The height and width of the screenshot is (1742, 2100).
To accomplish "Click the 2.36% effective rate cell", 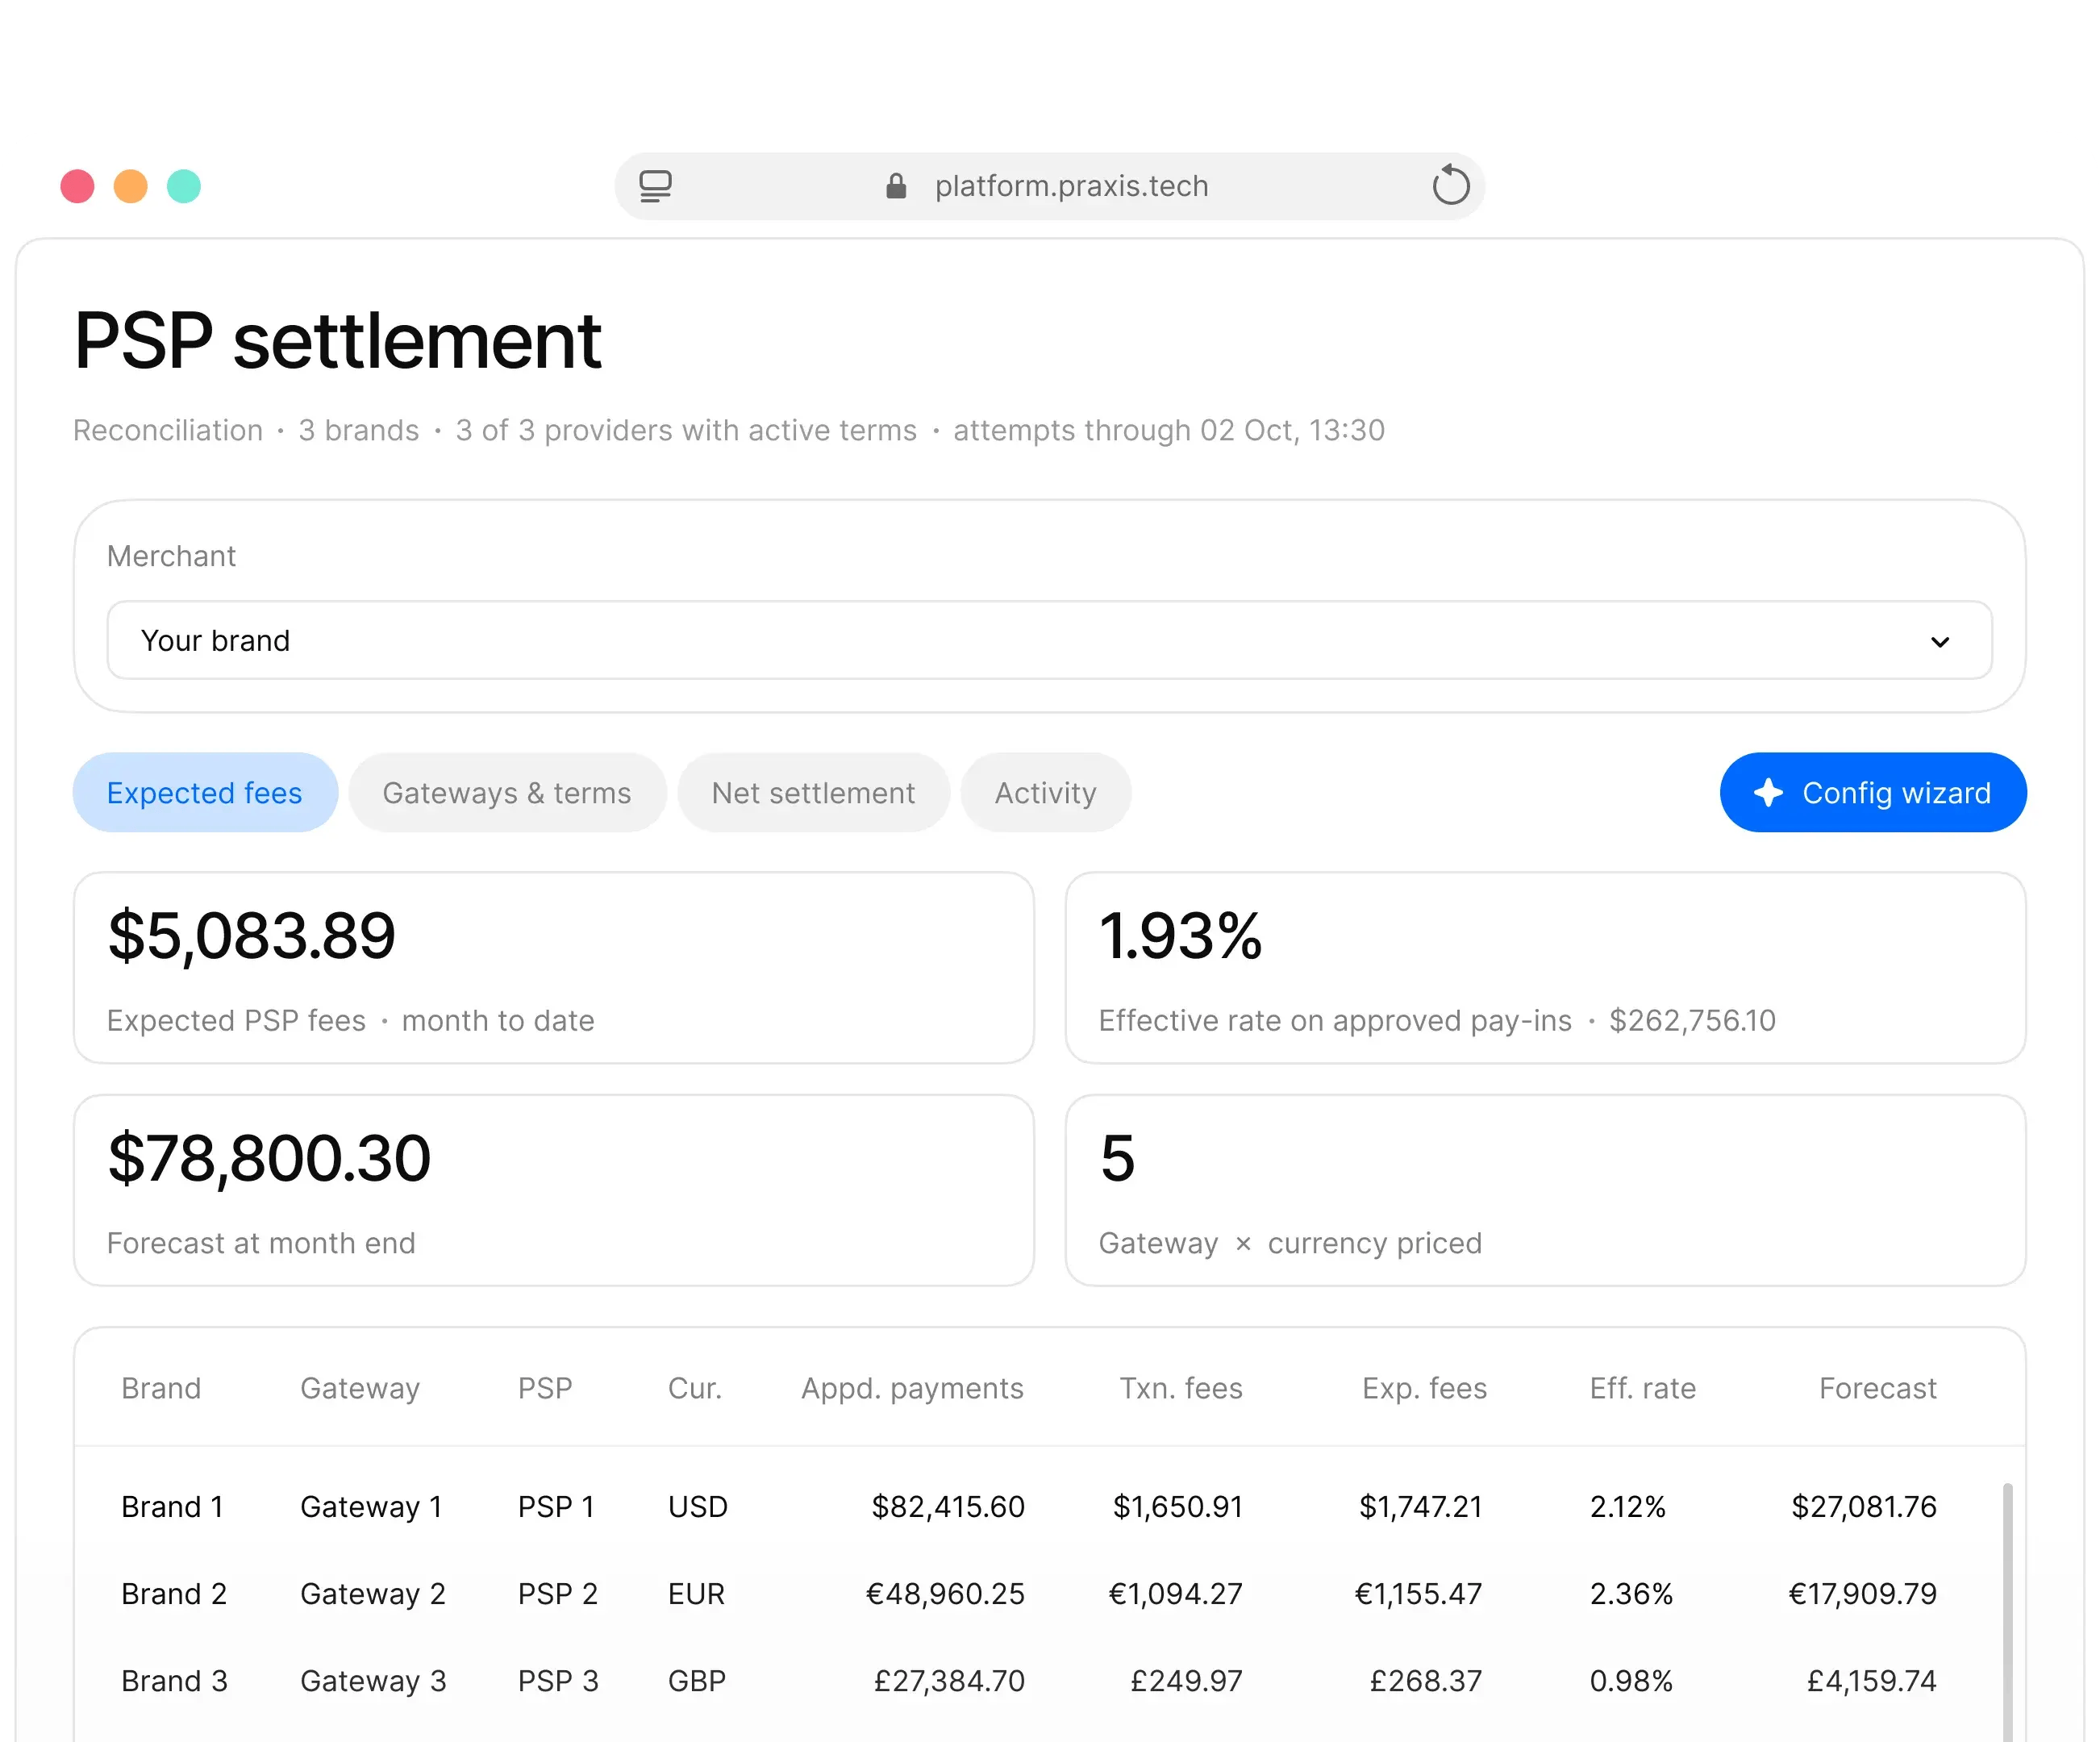I will [1631, 1593].
